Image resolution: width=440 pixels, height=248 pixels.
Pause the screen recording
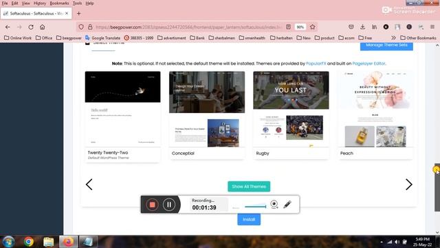(169, 205)
